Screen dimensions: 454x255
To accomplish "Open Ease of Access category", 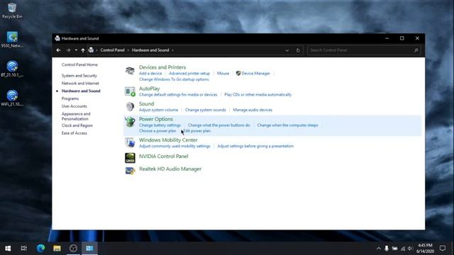I will click(x=74, y=133).
